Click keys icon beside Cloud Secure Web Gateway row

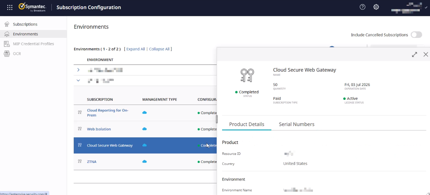point(80,145)
